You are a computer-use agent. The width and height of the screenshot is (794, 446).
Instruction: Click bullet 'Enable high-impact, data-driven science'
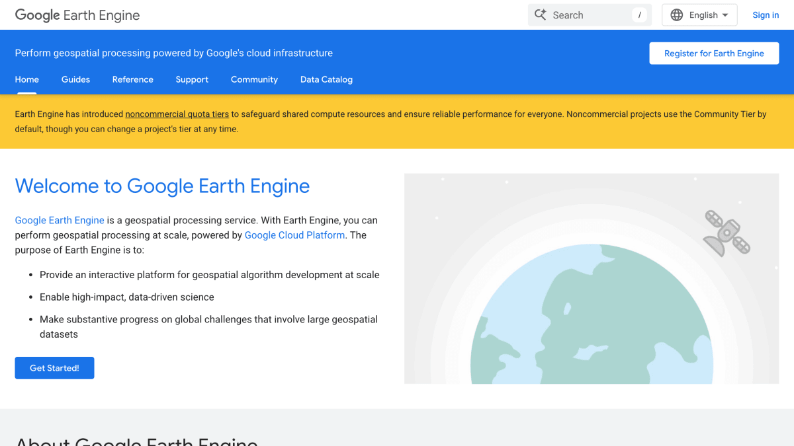[127, 297]
